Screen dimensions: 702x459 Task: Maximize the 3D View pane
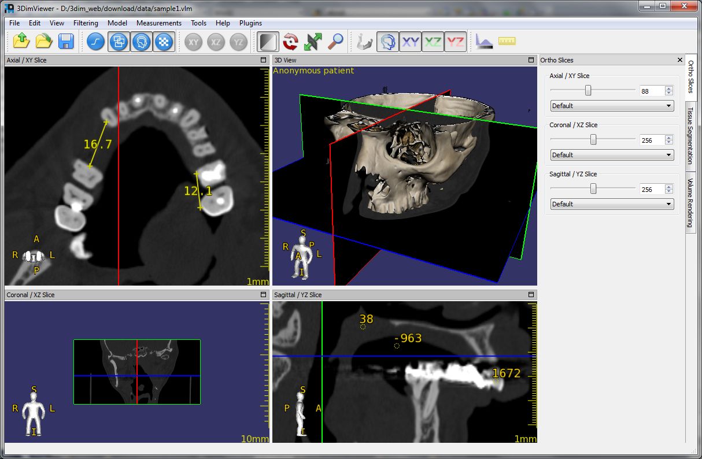(531, 60)
